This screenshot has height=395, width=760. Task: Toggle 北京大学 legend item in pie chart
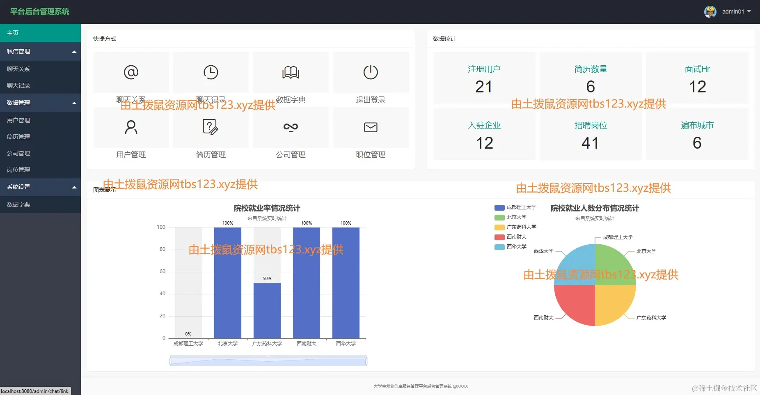(x=510, y=217)
